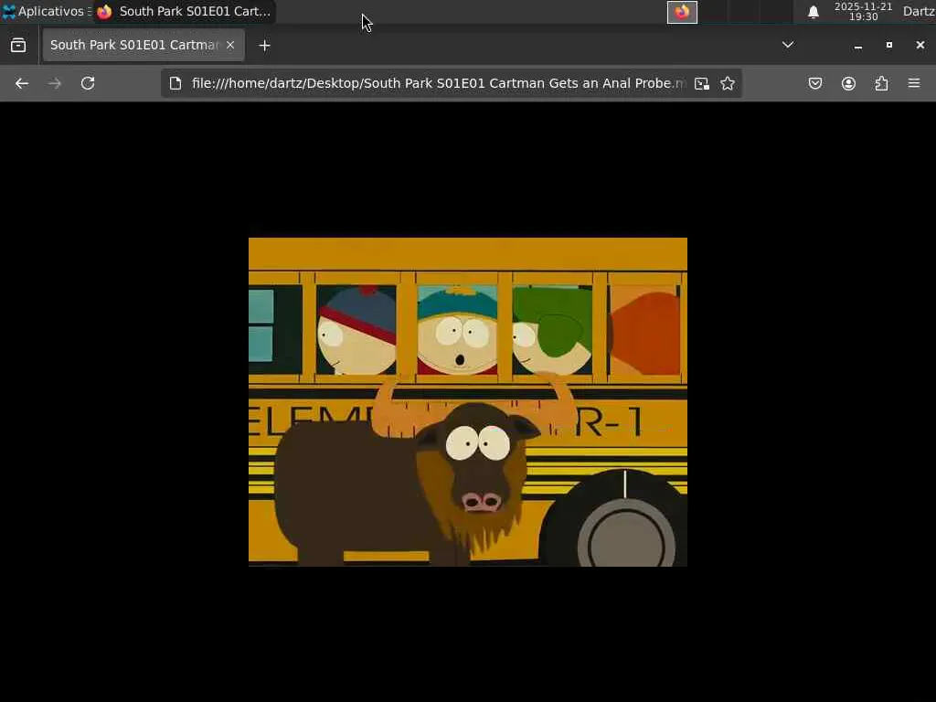Open the notification bell in panel
936x702 pixels.
(x=813, y=12)
